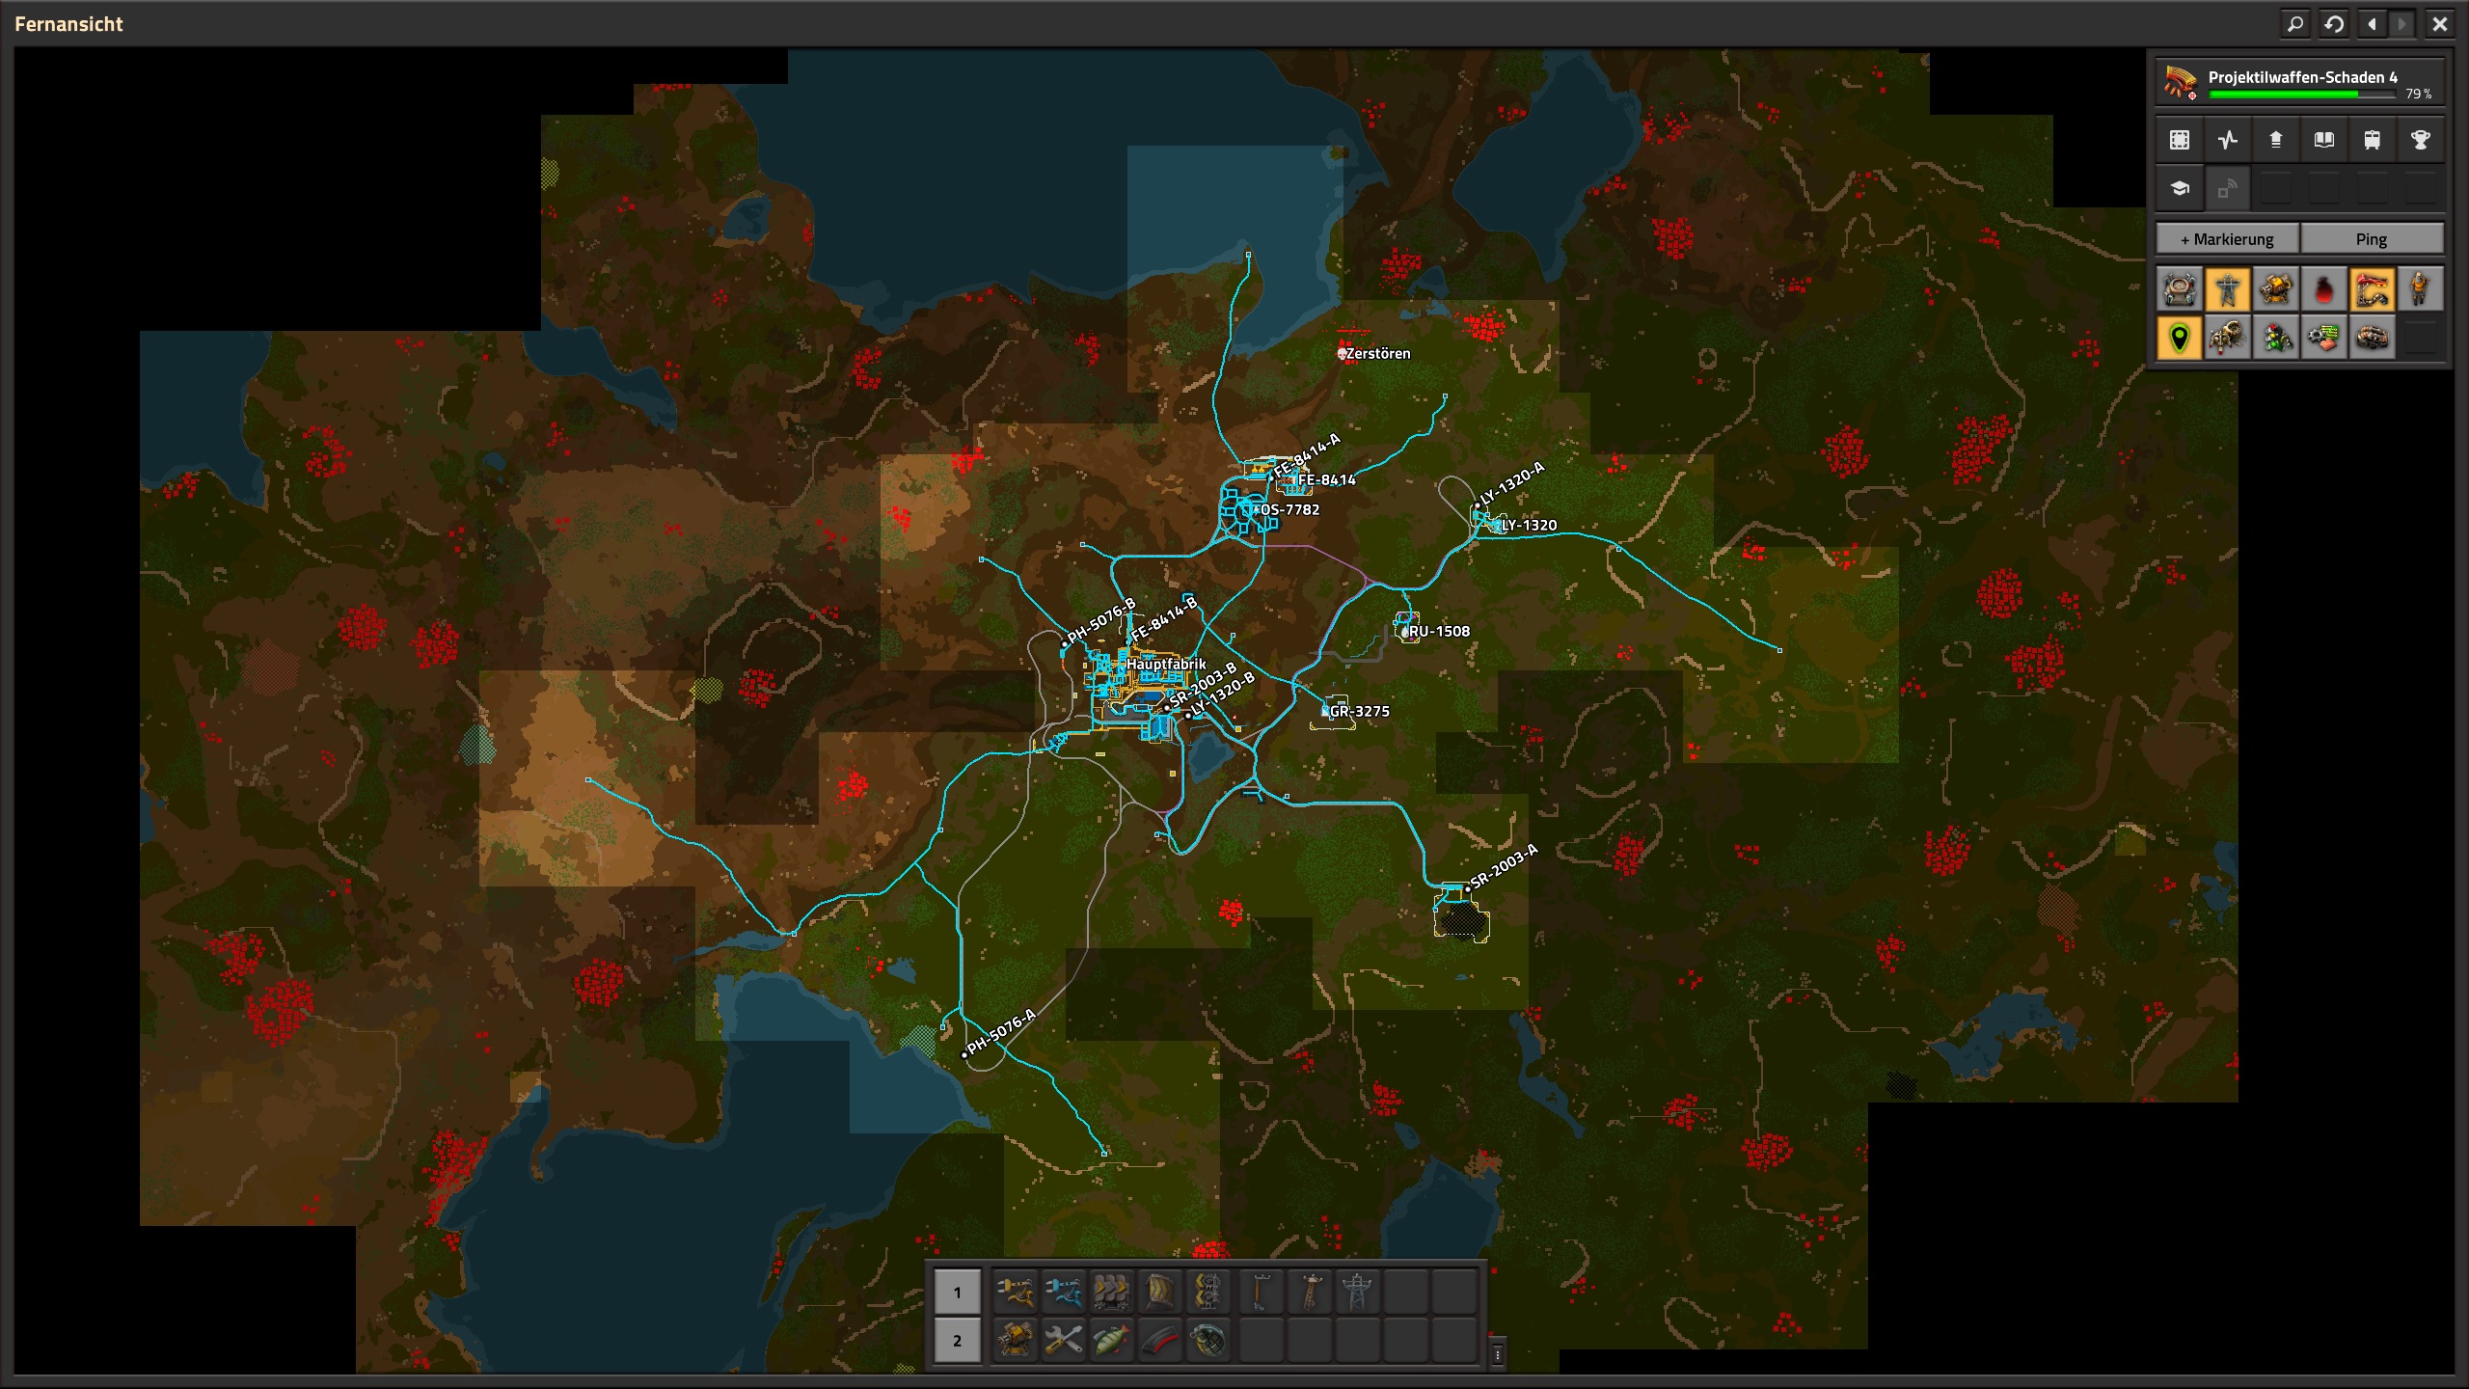Select repair pack in quickbar
Screen dimensions: 2469x1389
pyautogui.click(x=1064, y=1340)
